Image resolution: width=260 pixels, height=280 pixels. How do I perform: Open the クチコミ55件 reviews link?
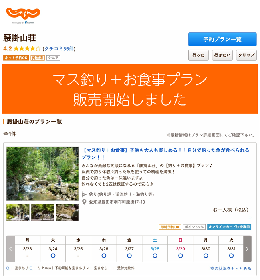[x=59, y=48]
